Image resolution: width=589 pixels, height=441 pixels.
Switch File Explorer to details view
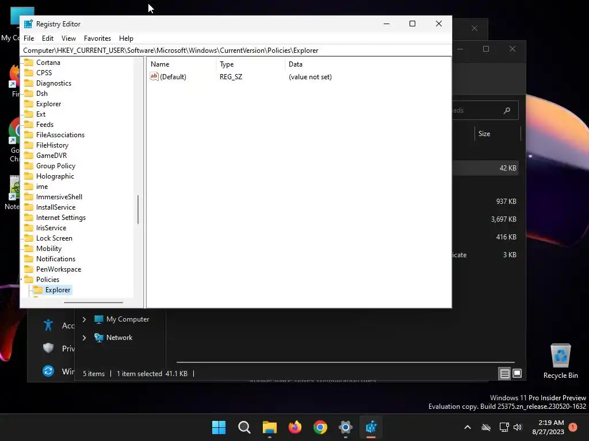(504, 373)
